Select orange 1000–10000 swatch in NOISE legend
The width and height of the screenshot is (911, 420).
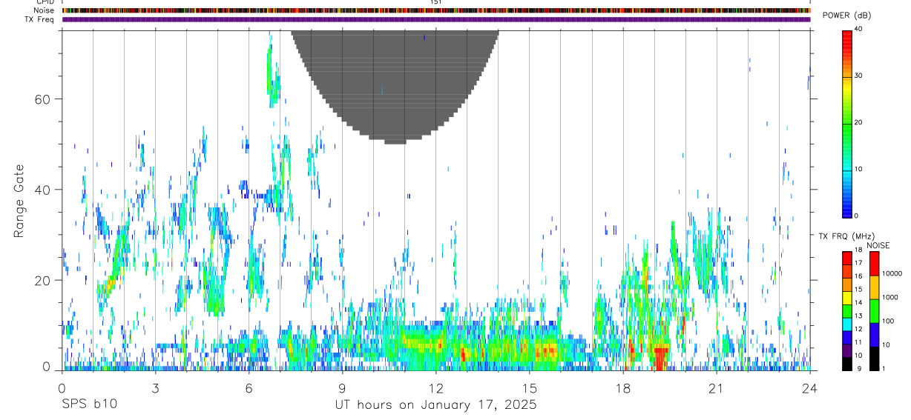(x=874, y=287)
